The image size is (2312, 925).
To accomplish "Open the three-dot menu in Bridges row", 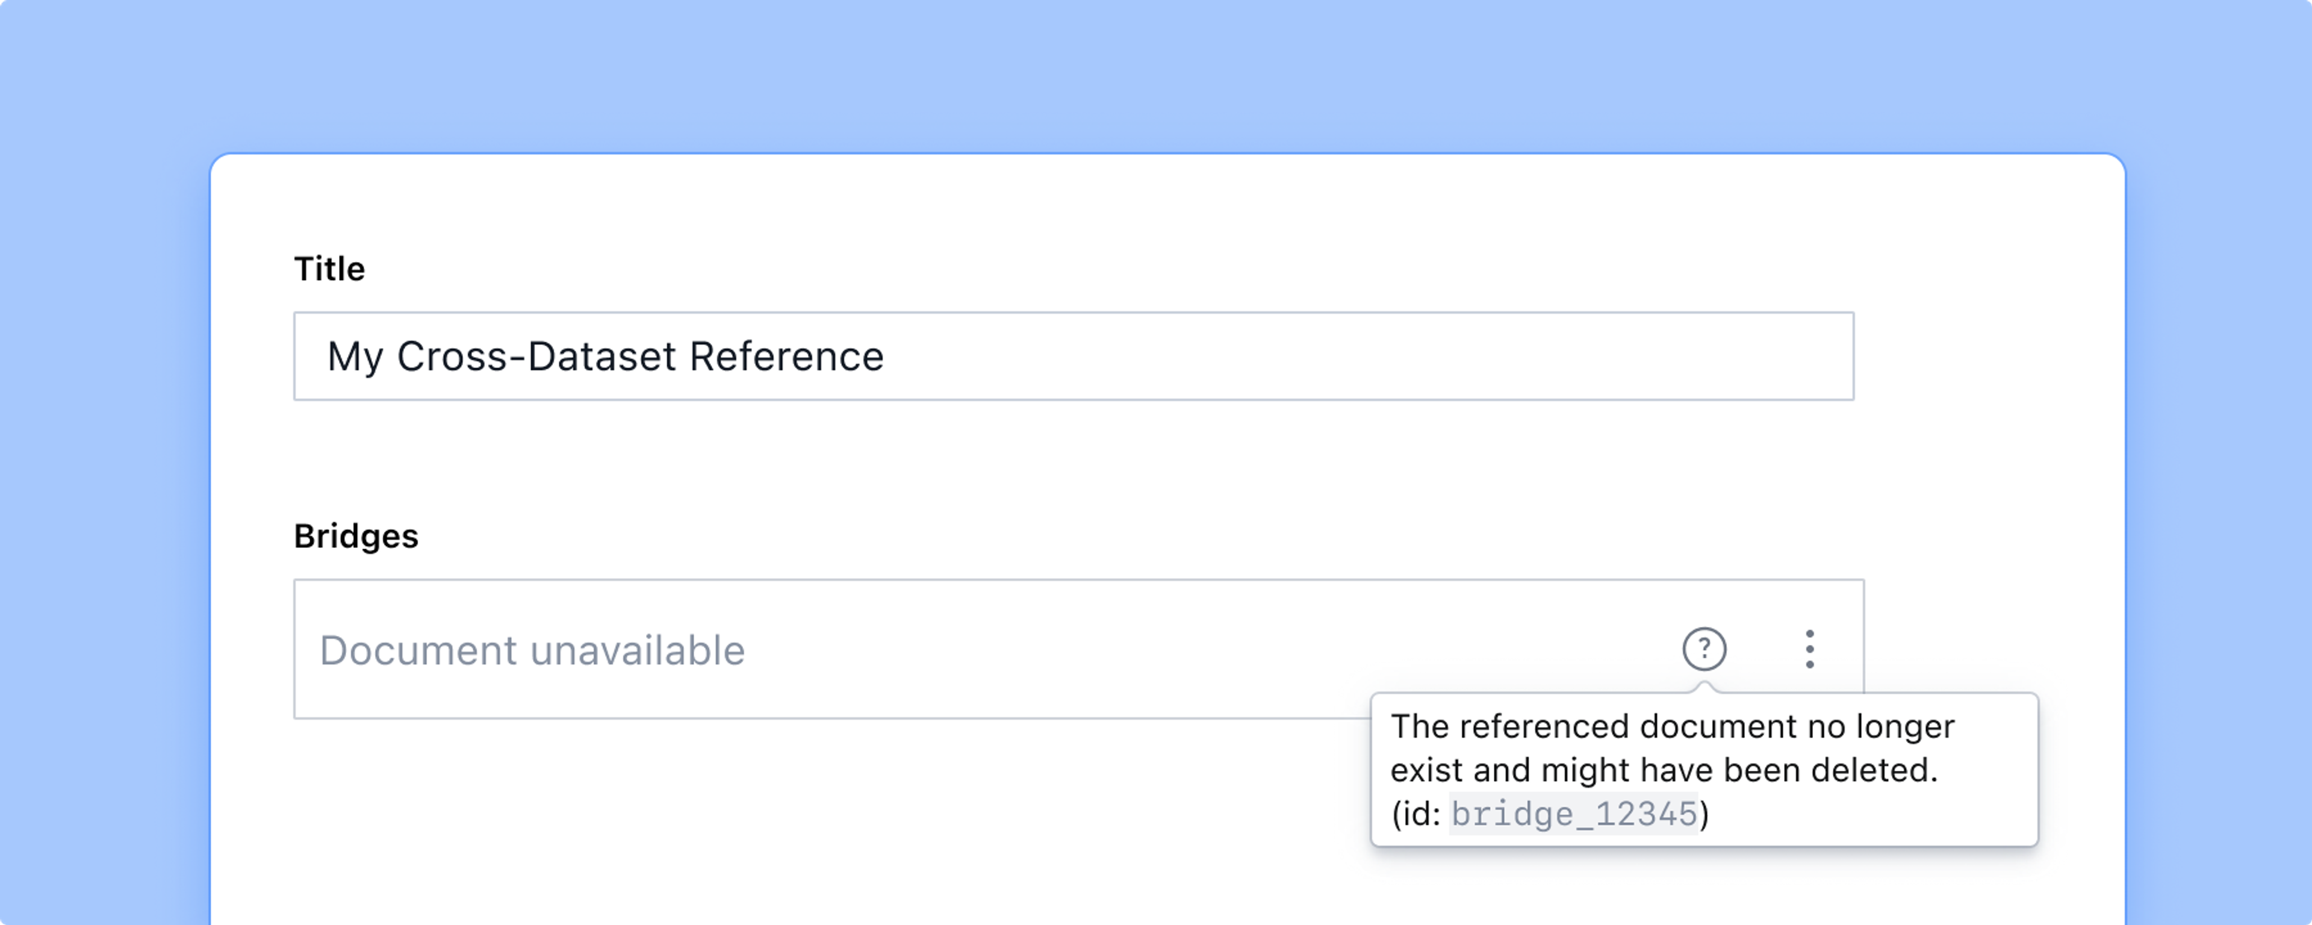I will tap(1809, 649).
